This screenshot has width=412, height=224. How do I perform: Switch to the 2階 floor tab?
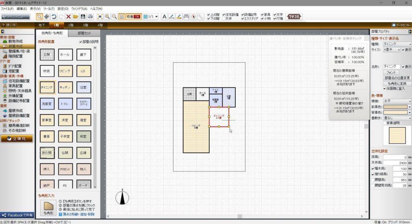point(71,25)
